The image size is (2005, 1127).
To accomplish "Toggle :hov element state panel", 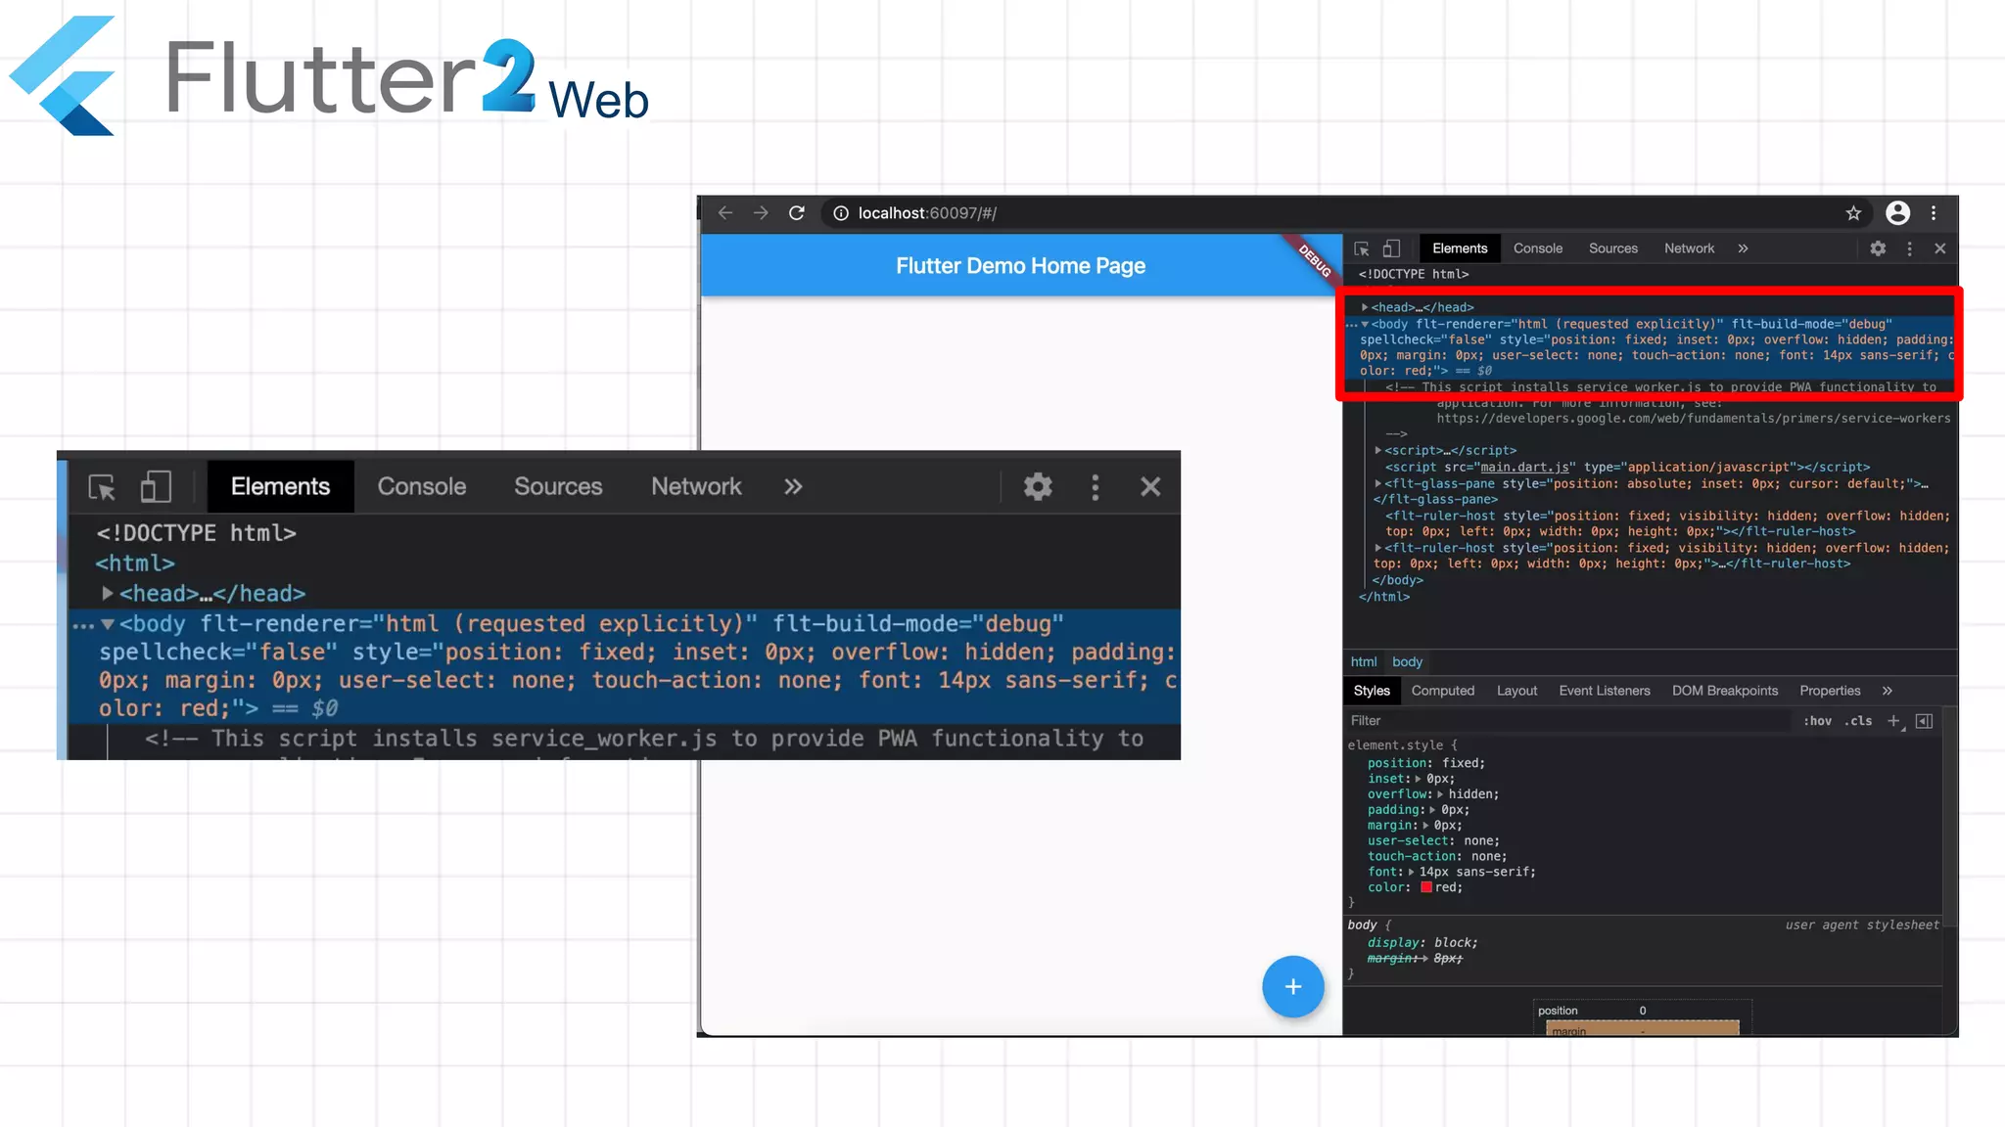I will 1817,721.
